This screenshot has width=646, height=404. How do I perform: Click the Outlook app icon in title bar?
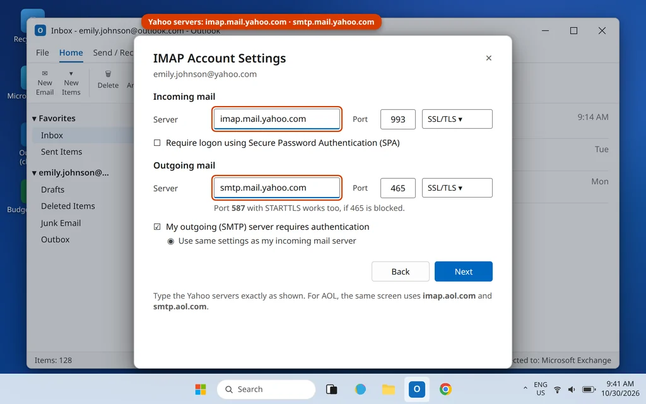click(x=40, y=30)
